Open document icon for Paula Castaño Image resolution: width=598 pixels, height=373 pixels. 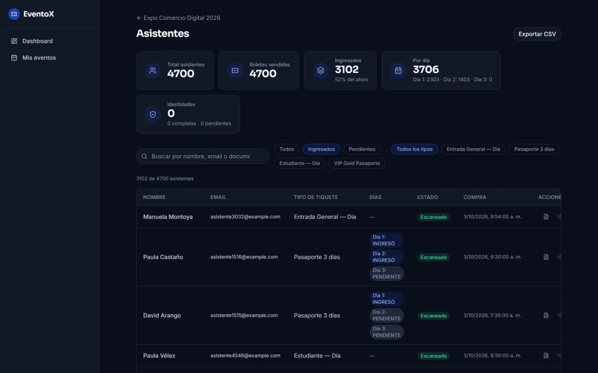546,257
